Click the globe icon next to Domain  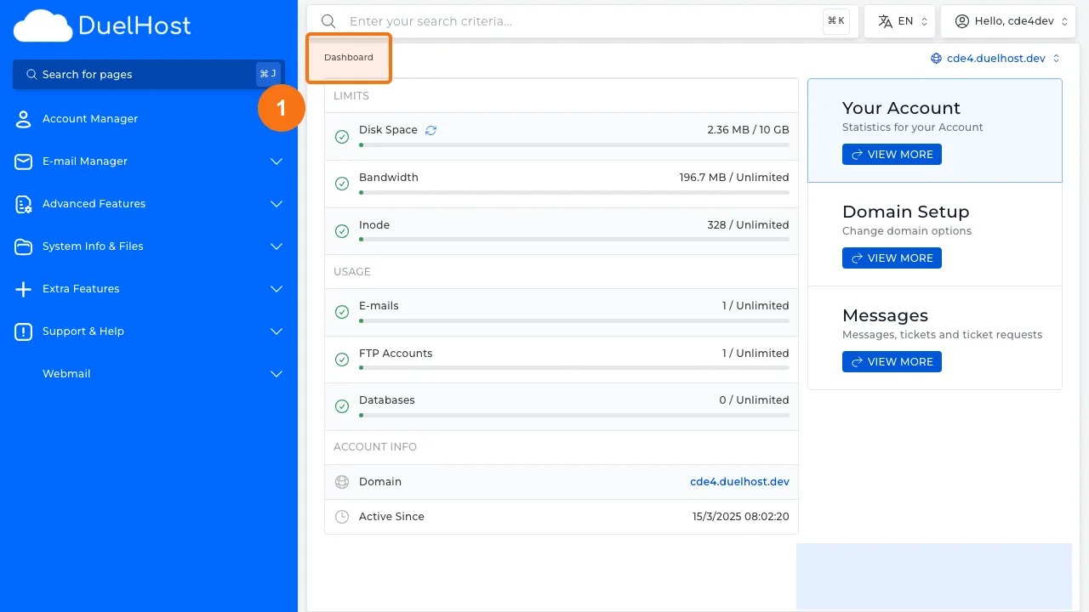pyautogui.click(x=341, y=481)
